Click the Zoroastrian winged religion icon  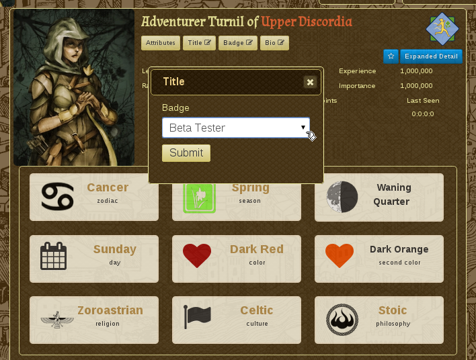point(57,319)
